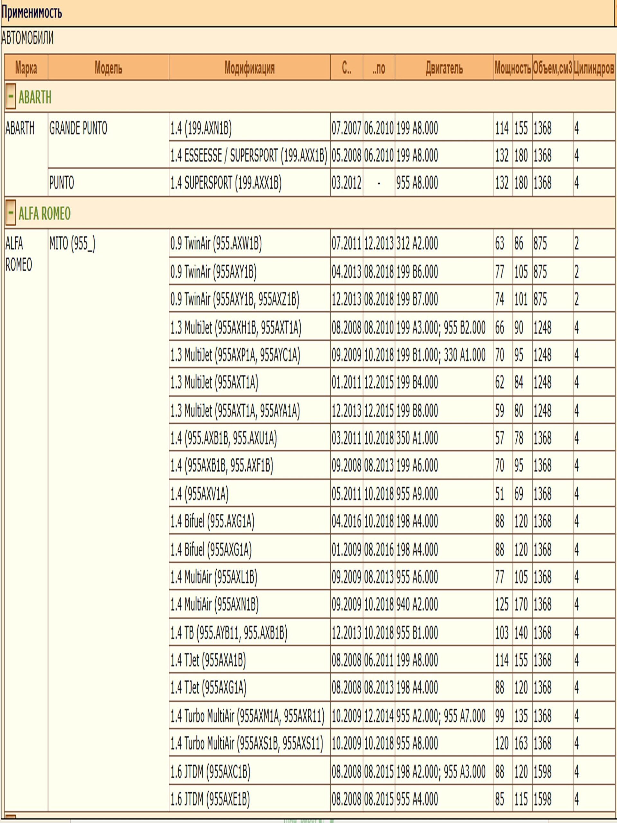
Task: Click the Применимость section title
Action: 31,13
